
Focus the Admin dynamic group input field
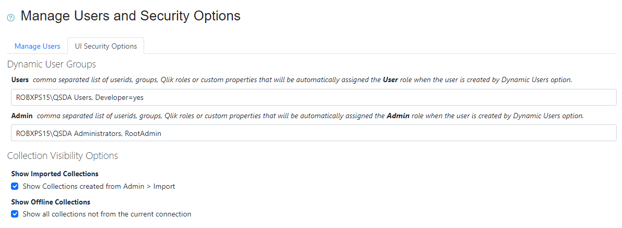point(313,133)
